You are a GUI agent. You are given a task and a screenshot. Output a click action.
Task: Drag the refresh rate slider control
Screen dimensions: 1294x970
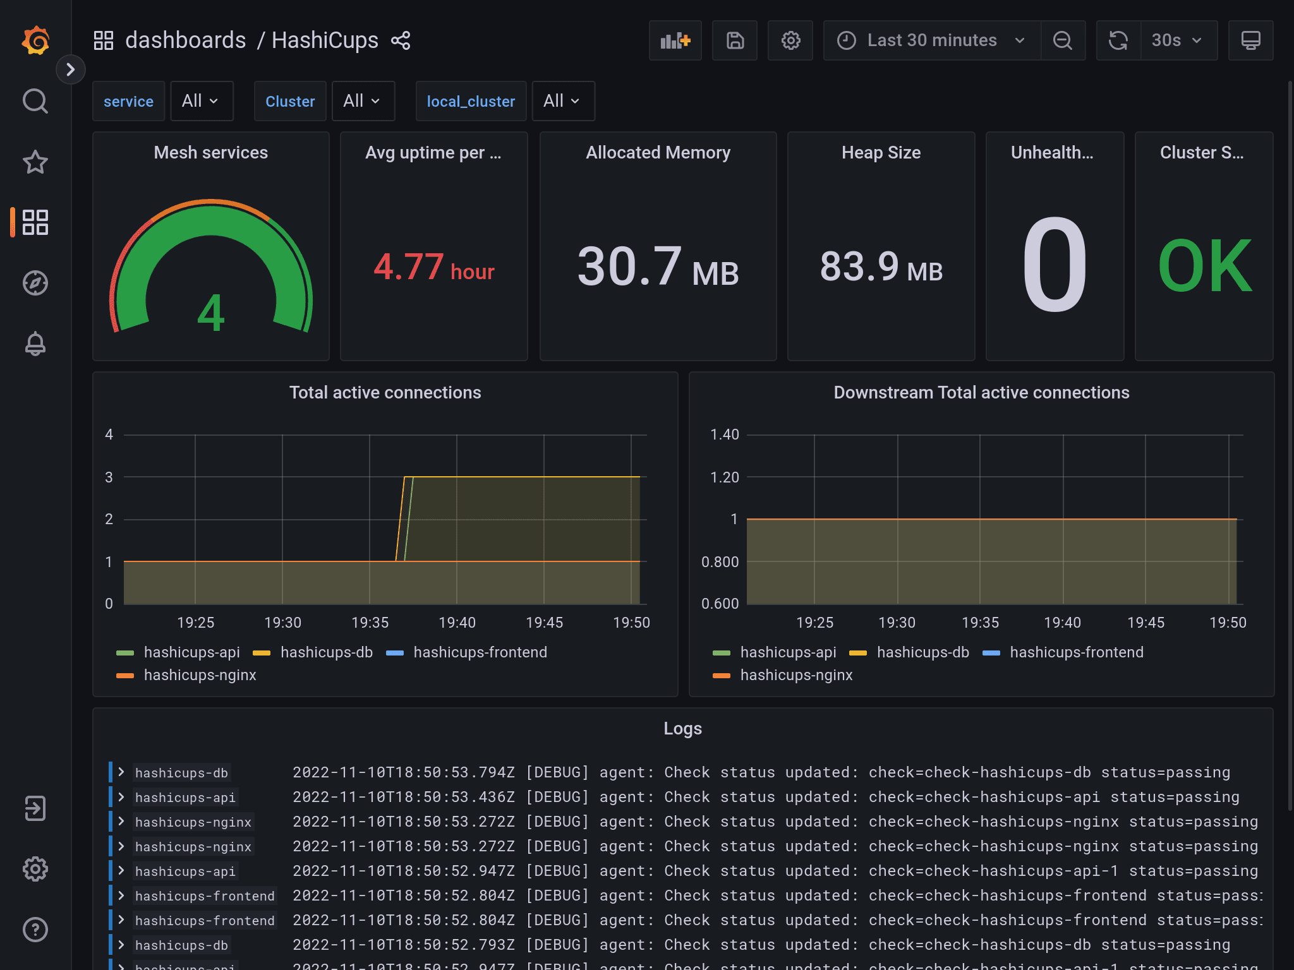click(1178, 40)
